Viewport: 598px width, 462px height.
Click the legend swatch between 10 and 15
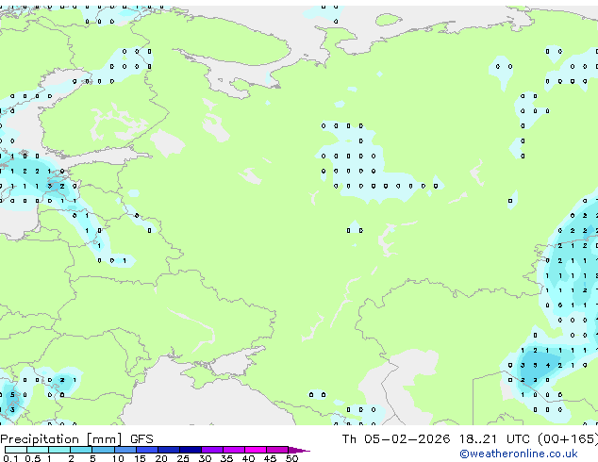(x=125, y=450)
